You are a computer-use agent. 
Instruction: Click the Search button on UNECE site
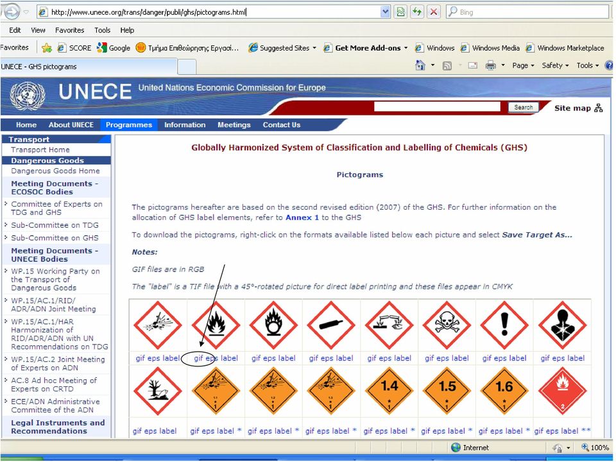click(x=524, y=107)
